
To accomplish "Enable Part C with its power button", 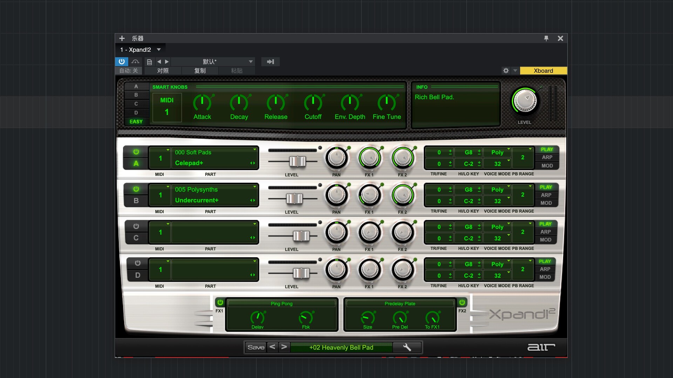I will (136, 226).
